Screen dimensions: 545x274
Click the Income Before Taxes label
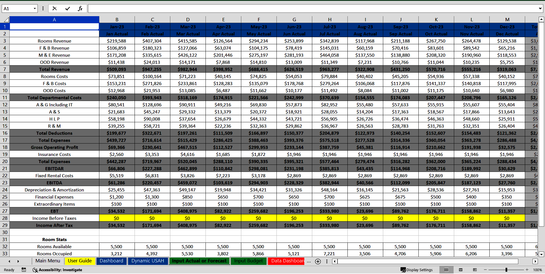(54, 218)
